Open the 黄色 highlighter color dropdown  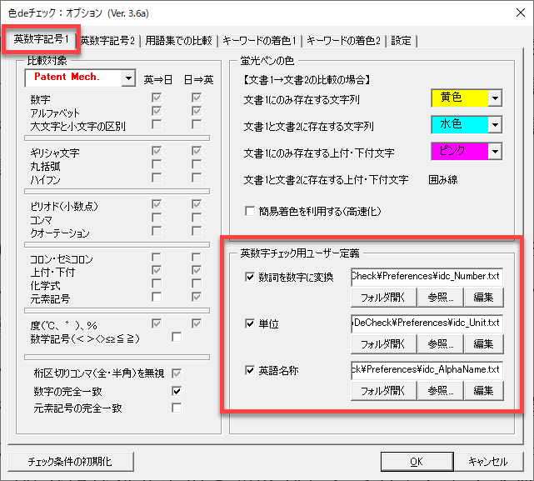pyautogui.click(x=495, y=98)
